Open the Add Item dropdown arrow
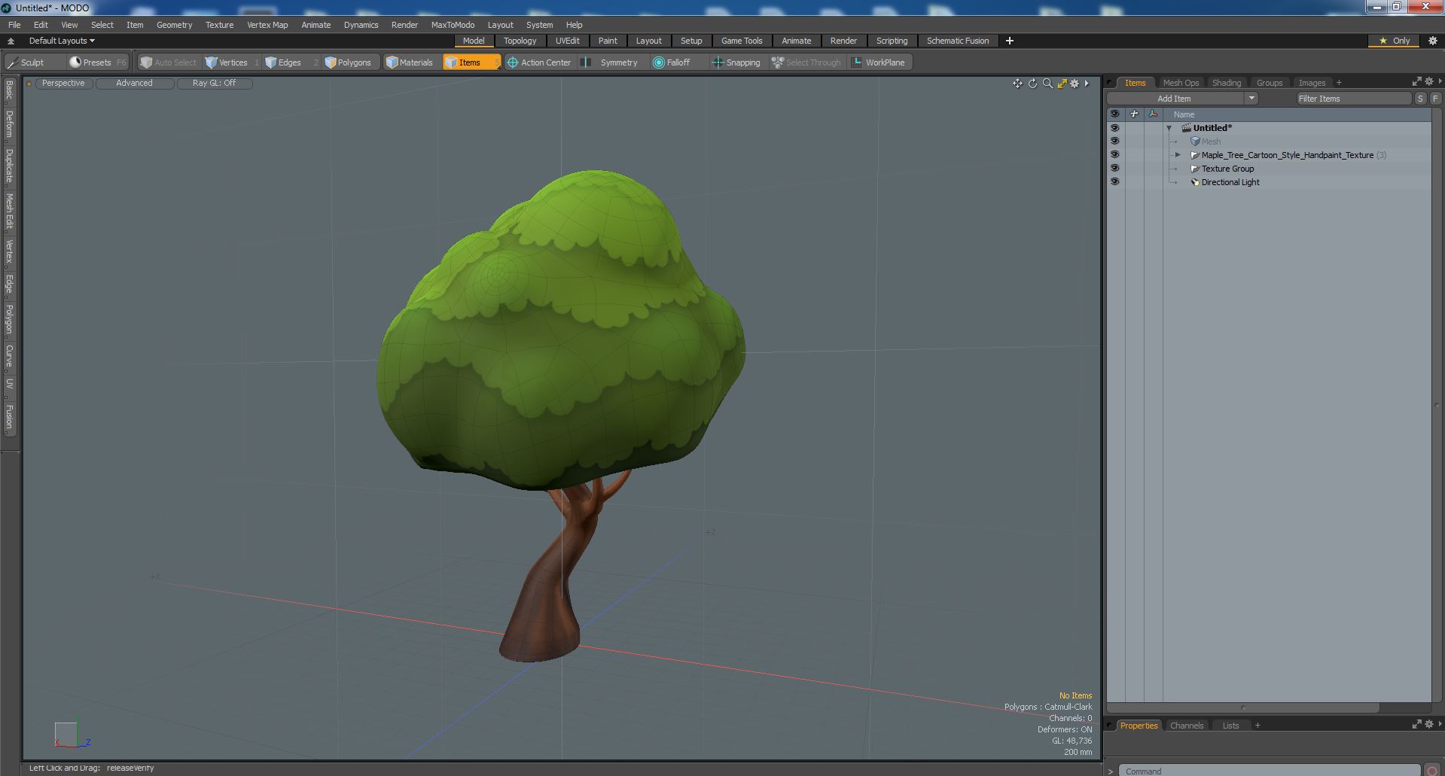Viewport: 1445px width, 776px height. point(1251,99)
